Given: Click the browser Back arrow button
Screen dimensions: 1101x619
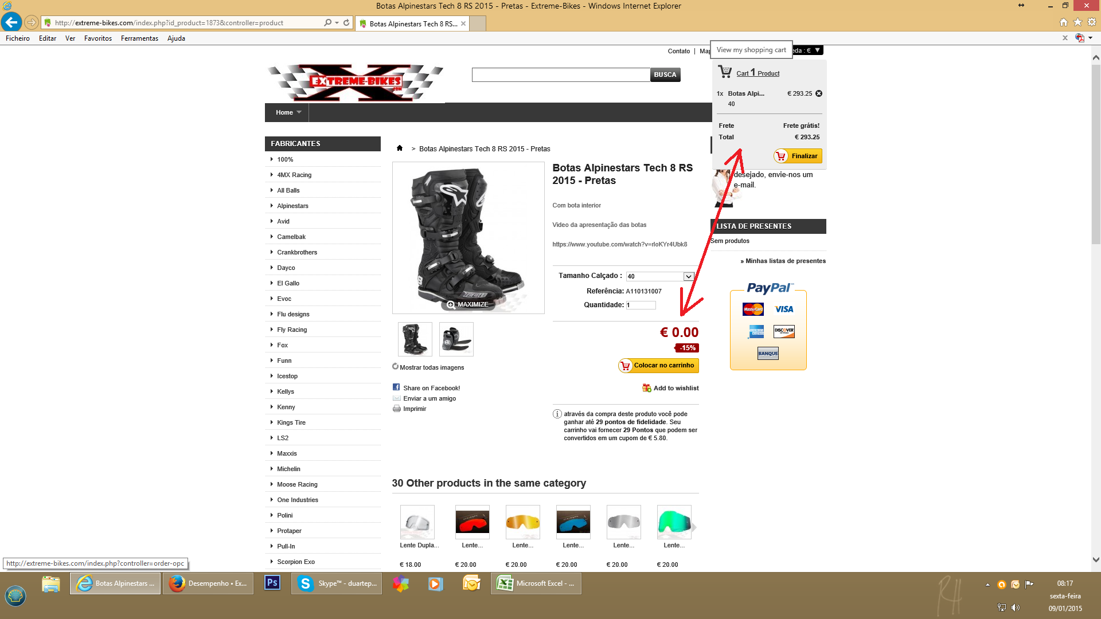Looking at the screenshot, I should click(11, 22).
